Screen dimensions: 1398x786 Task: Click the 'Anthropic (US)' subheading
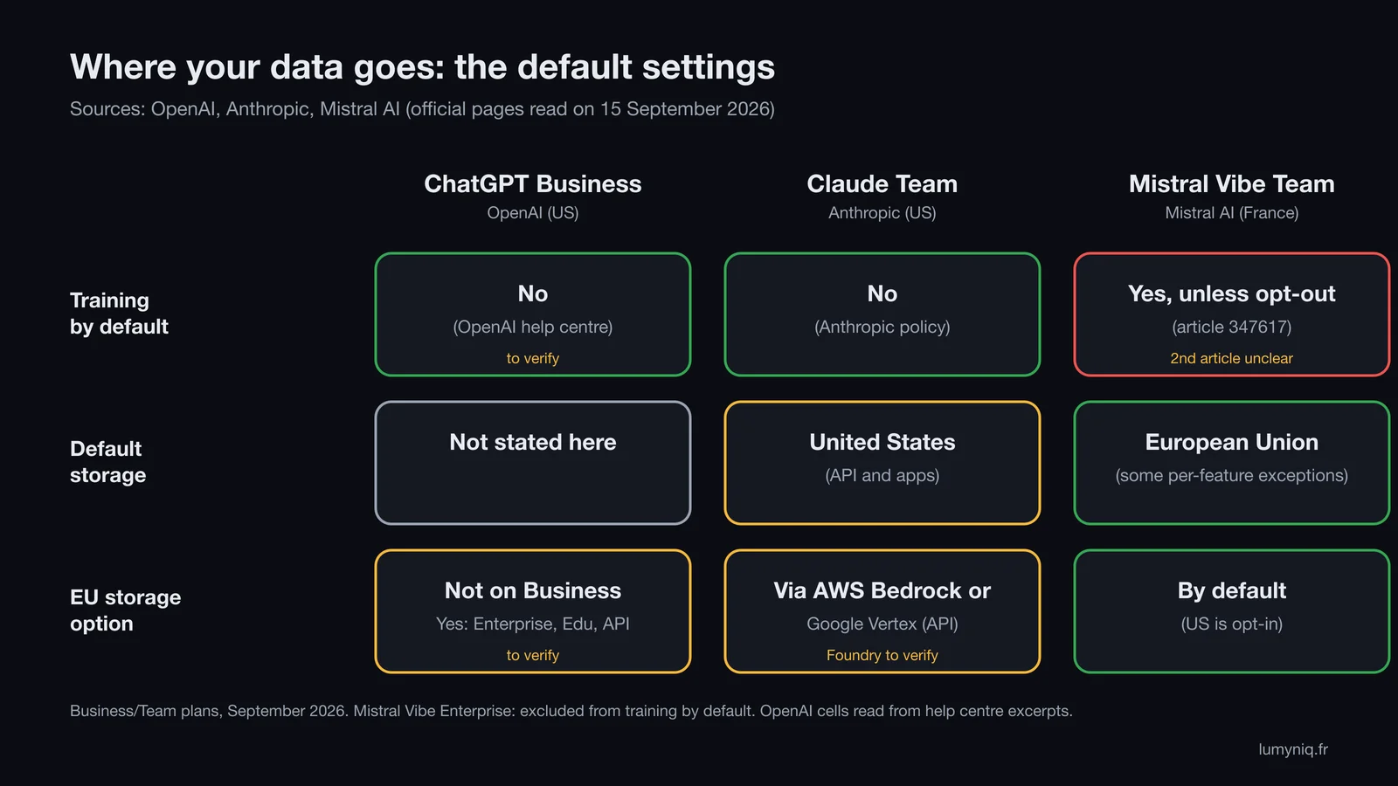[x=882, y=213]
